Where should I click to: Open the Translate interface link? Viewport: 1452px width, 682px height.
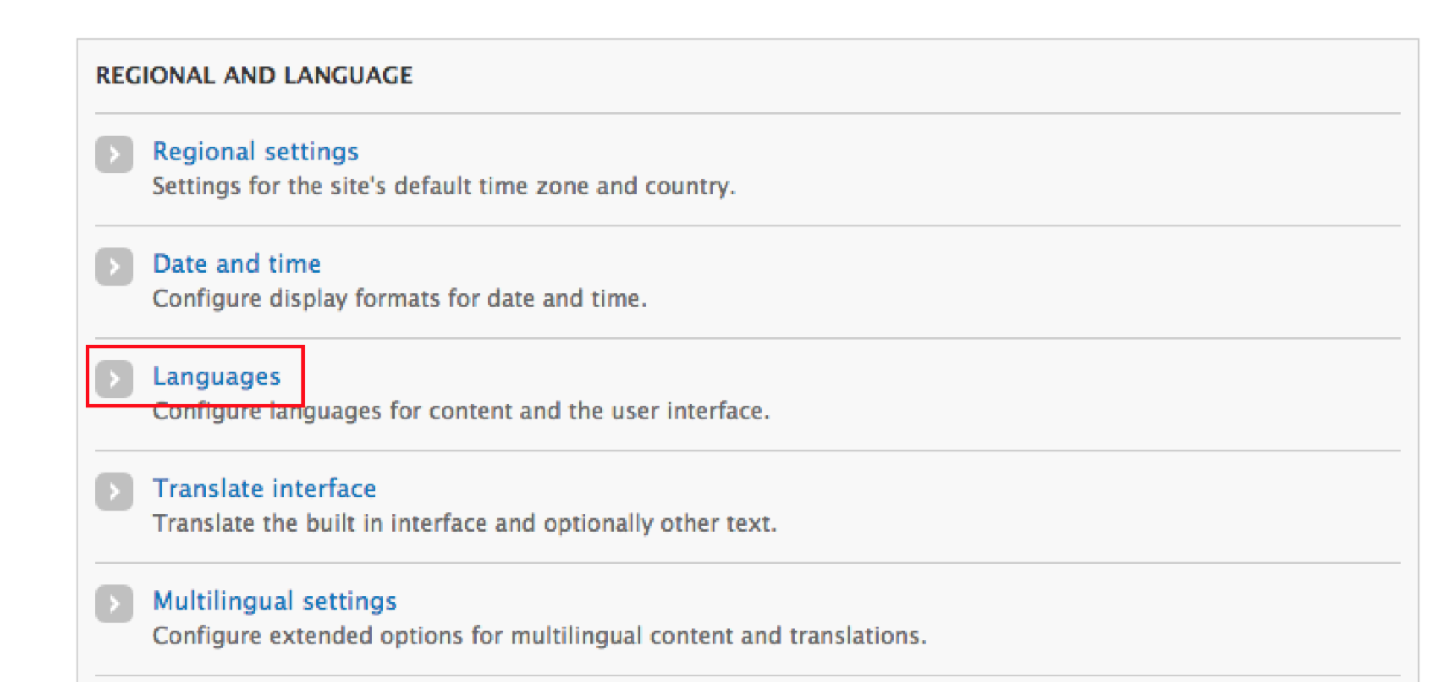(264, 489)
